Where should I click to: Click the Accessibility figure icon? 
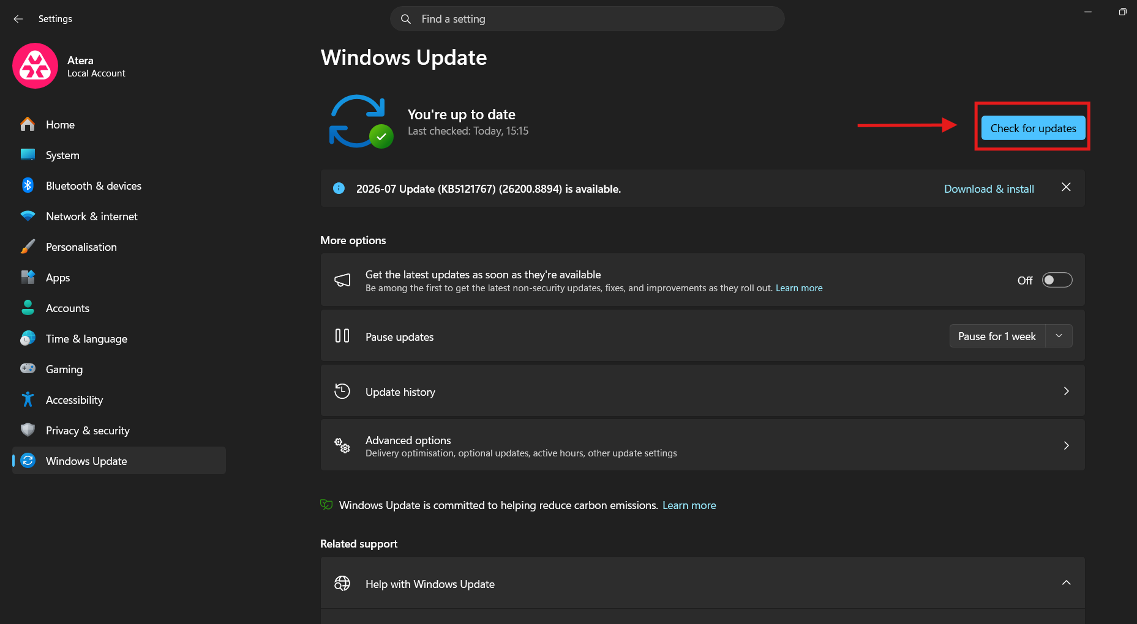point(28,399)
